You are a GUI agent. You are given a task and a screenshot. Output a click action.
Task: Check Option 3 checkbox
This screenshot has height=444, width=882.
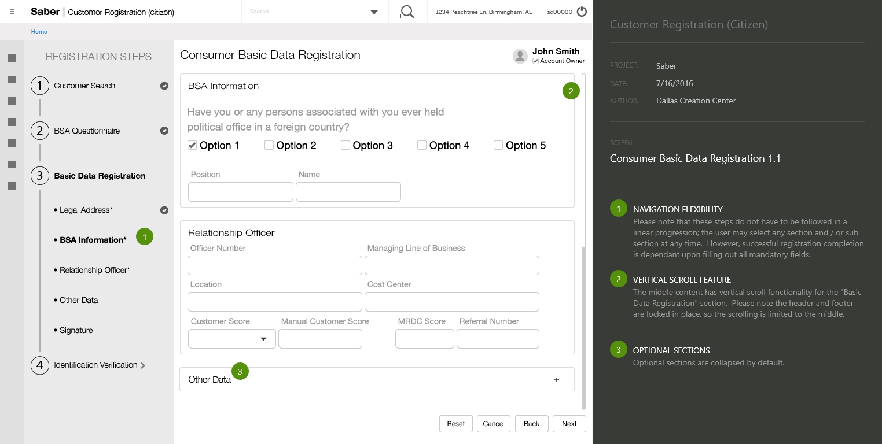(x=345, y=145)
